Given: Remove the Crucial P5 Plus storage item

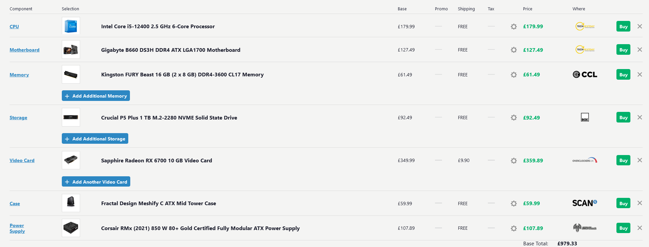Looking at the screenshot, I should 640,117.
